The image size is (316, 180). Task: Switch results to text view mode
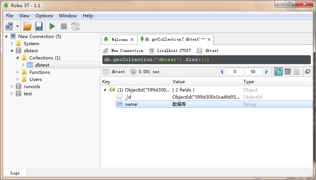click(x=297, y=72)
